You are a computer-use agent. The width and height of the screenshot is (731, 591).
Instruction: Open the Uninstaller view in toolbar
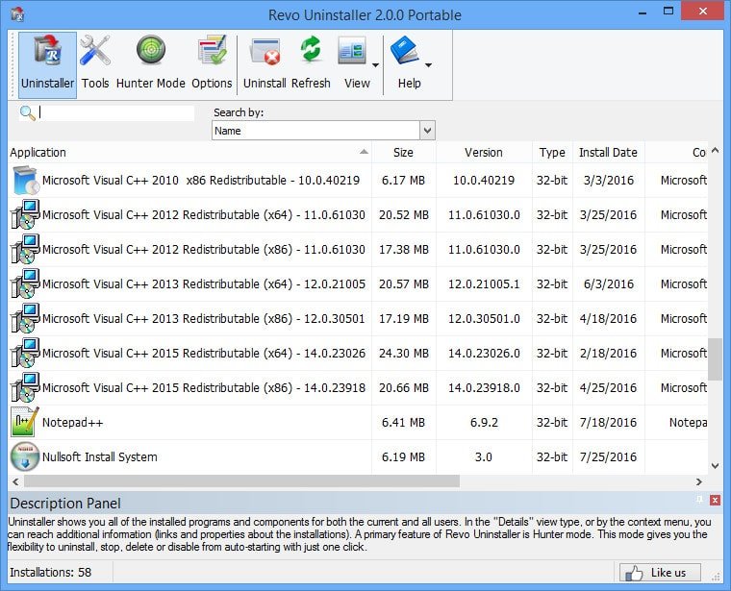point(47,64)
